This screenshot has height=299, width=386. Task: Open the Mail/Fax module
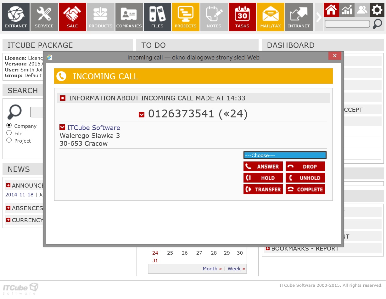pyautogui.click(x=271, y=17)
